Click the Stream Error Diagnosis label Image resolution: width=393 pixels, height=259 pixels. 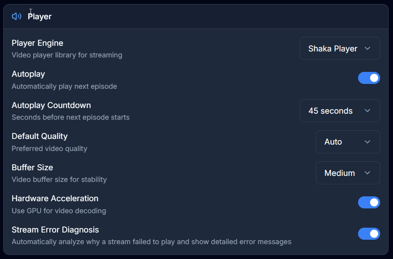[x=55, y=230]
